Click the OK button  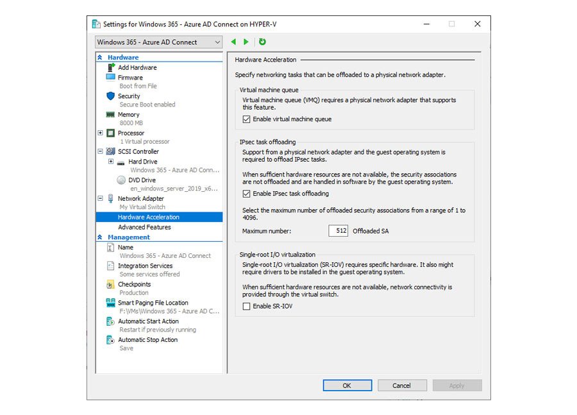pos(347,385)
